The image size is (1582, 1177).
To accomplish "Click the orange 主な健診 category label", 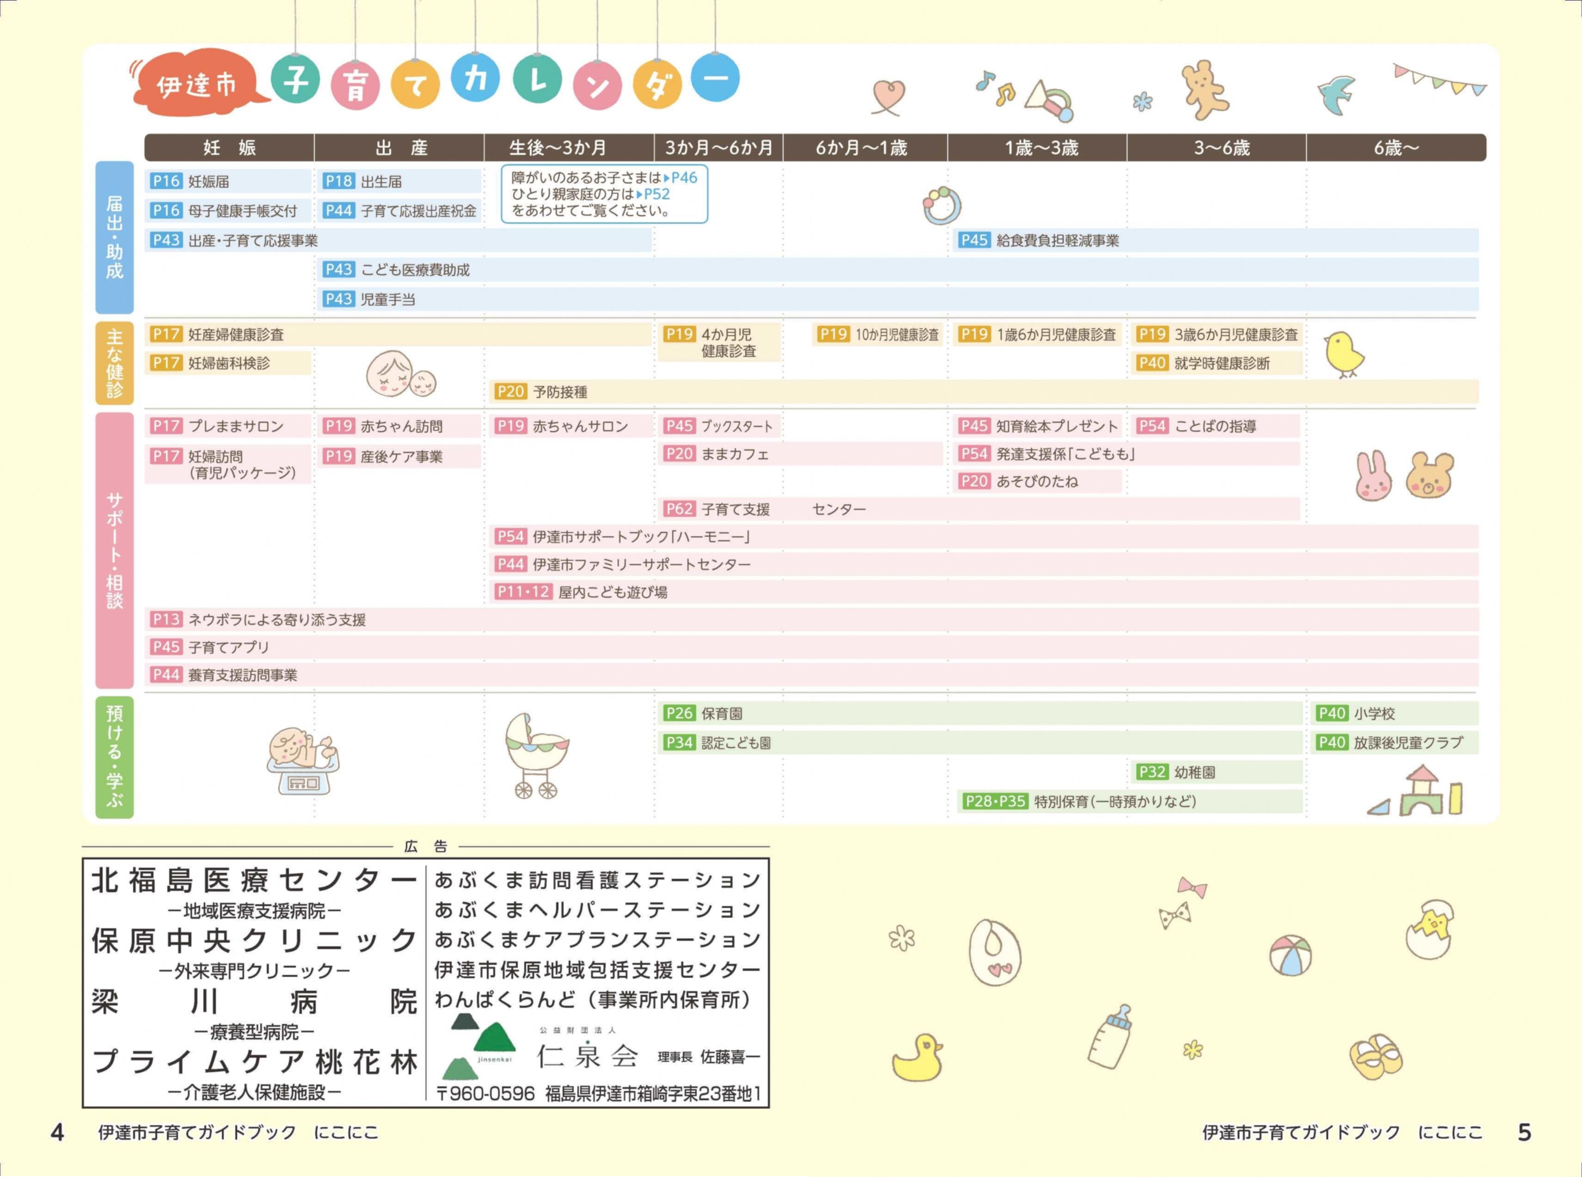I will (115, 363).
